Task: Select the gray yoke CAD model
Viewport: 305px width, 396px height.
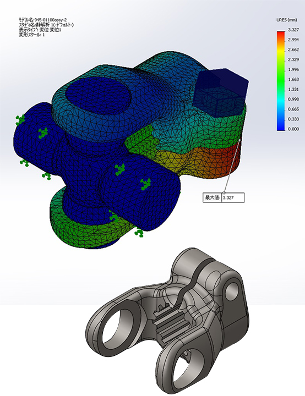Action: click(x=166, y=320)
